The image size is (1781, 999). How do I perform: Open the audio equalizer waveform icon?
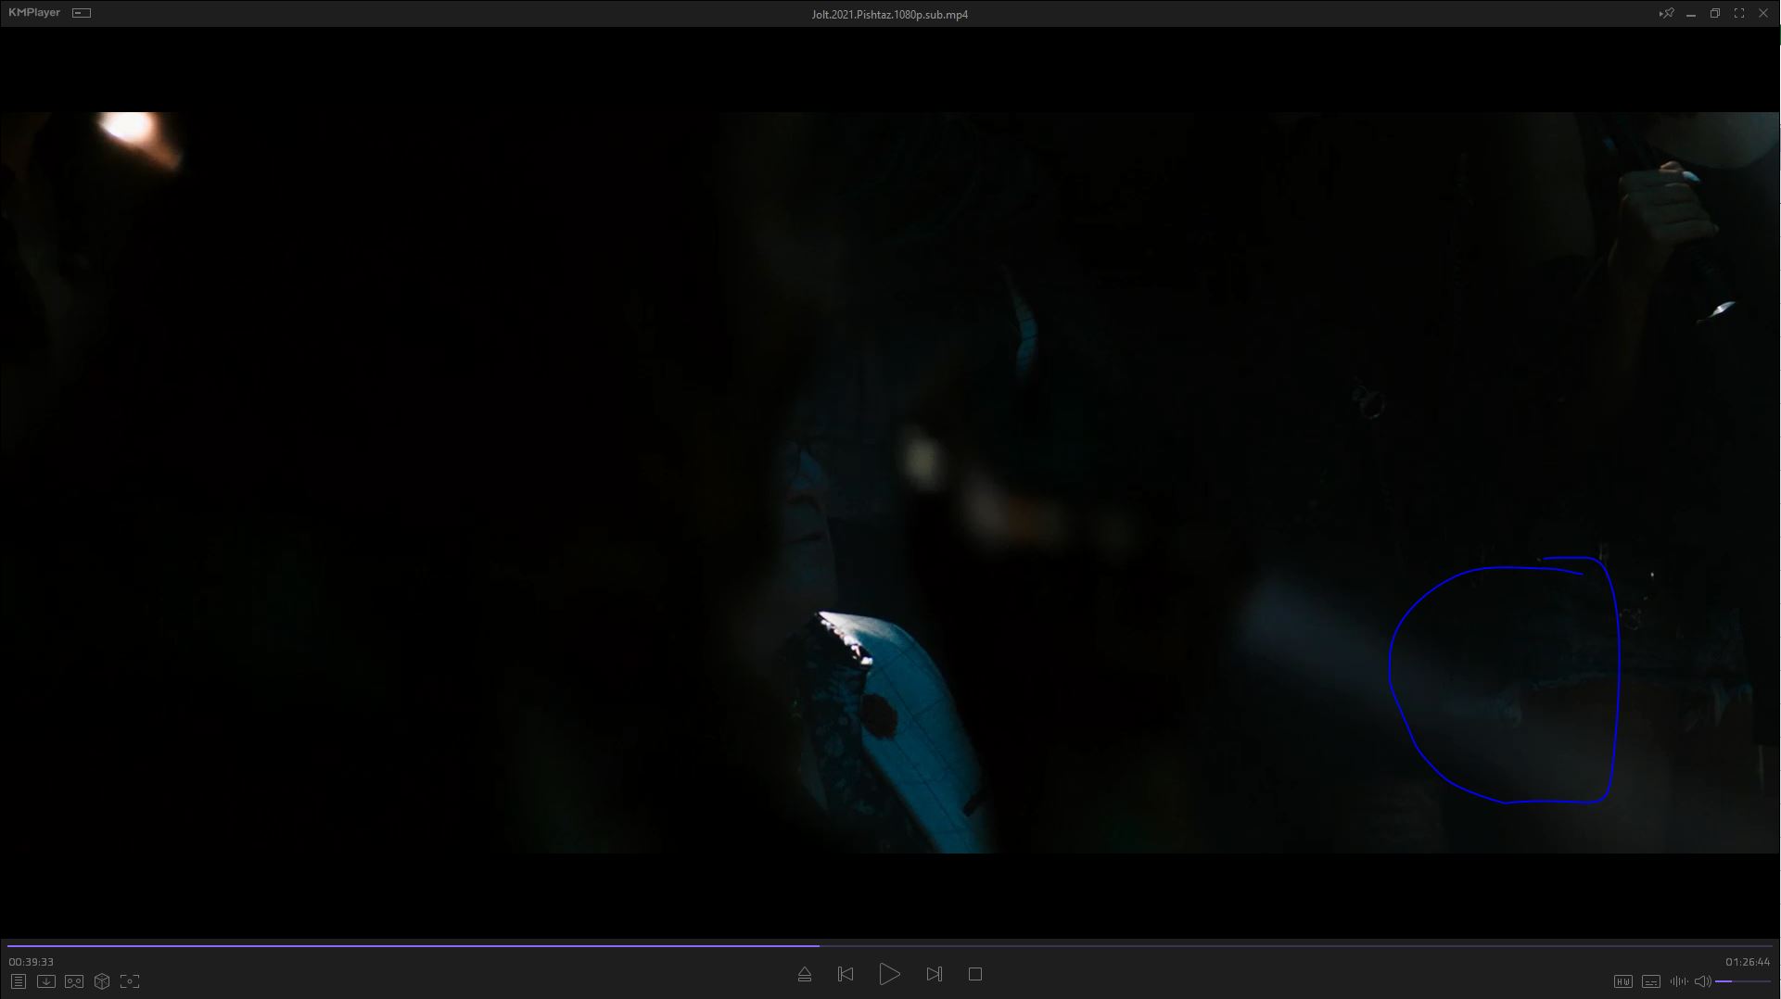coord(1678,981)
